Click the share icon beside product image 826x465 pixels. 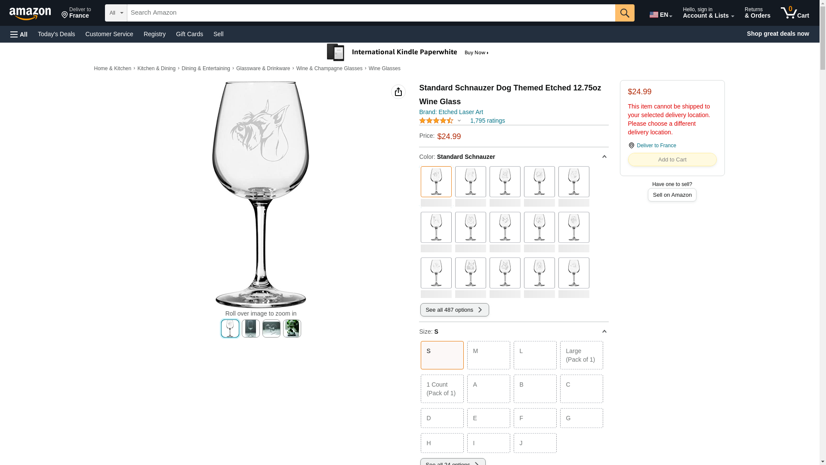coord(398,92)
